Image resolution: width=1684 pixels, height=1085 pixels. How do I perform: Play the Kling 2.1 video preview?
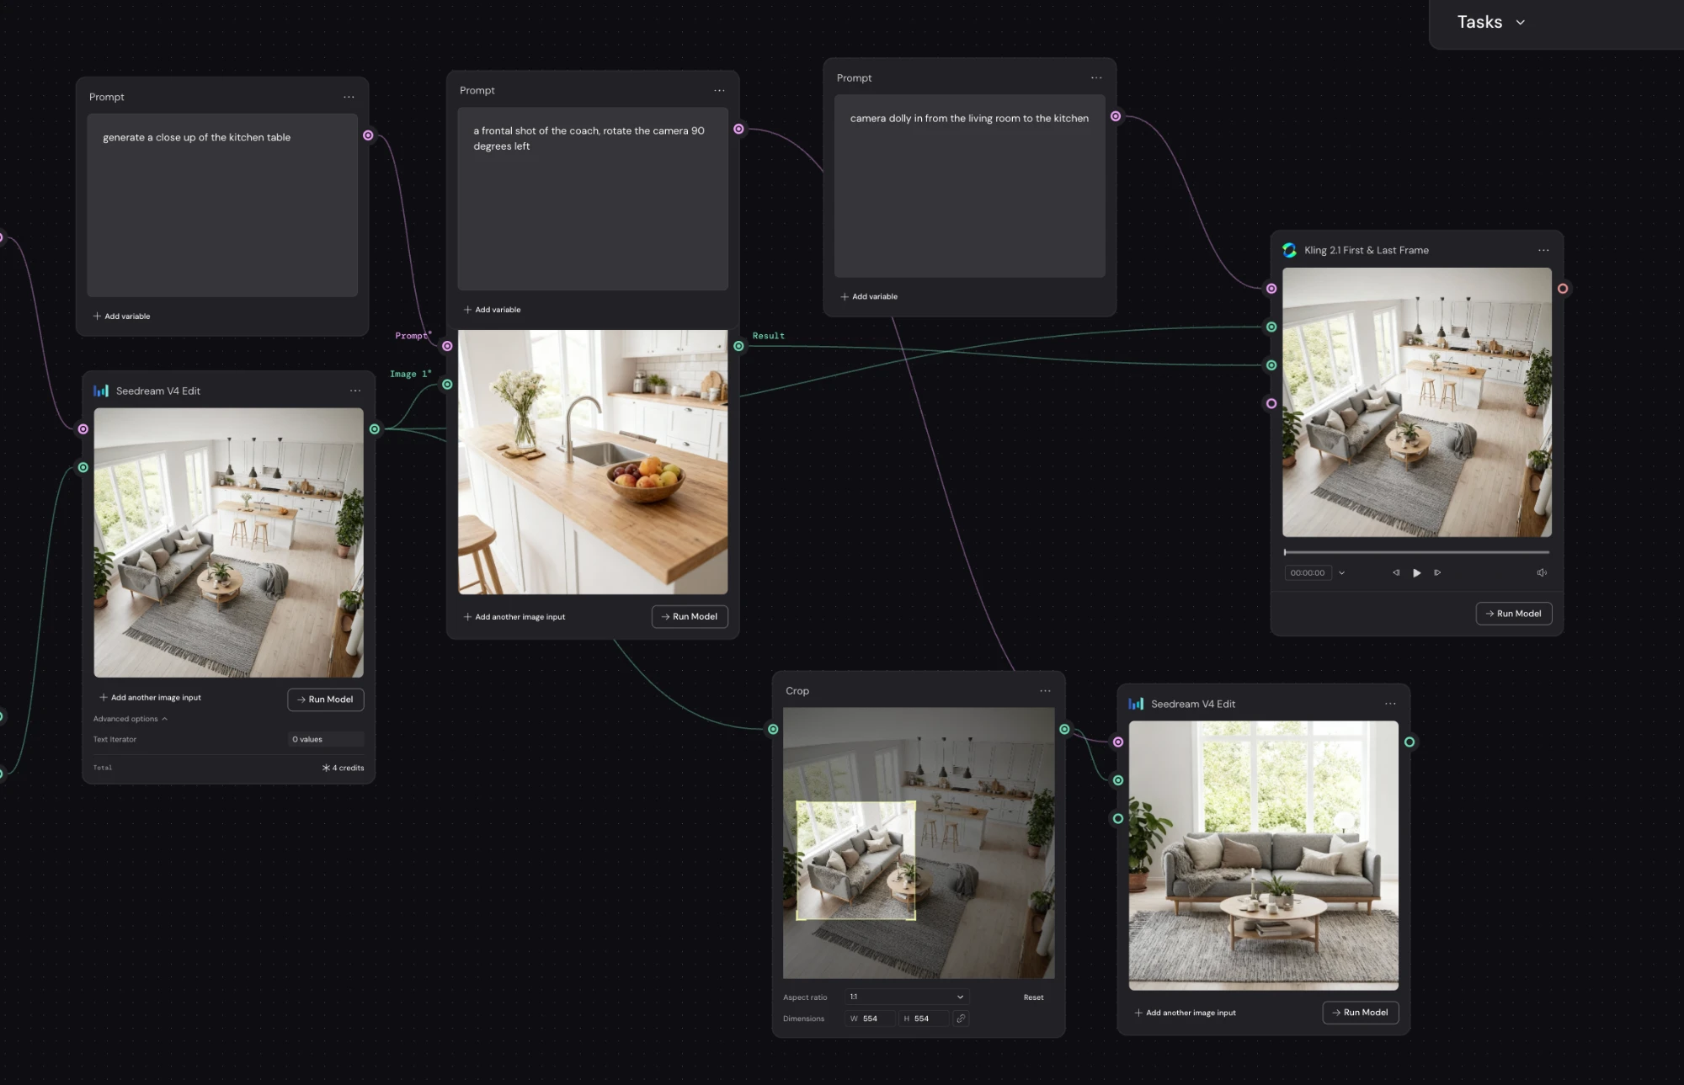[x=1416, y=573]
